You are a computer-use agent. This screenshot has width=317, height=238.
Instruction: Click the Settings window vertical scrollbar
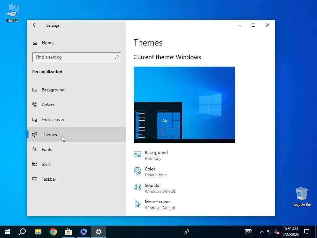(274, 82)
